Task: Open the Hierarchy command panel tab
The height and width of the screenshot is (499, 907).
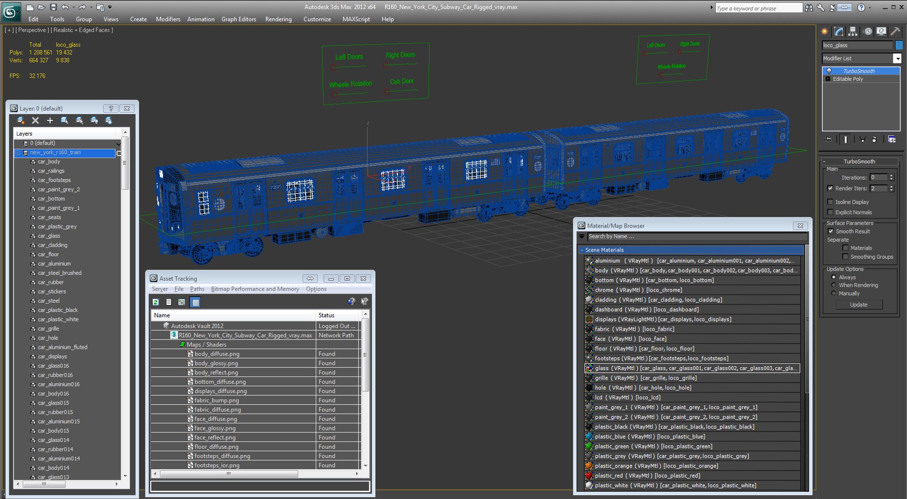Action: pyautogui.click(x=853, y=32)
